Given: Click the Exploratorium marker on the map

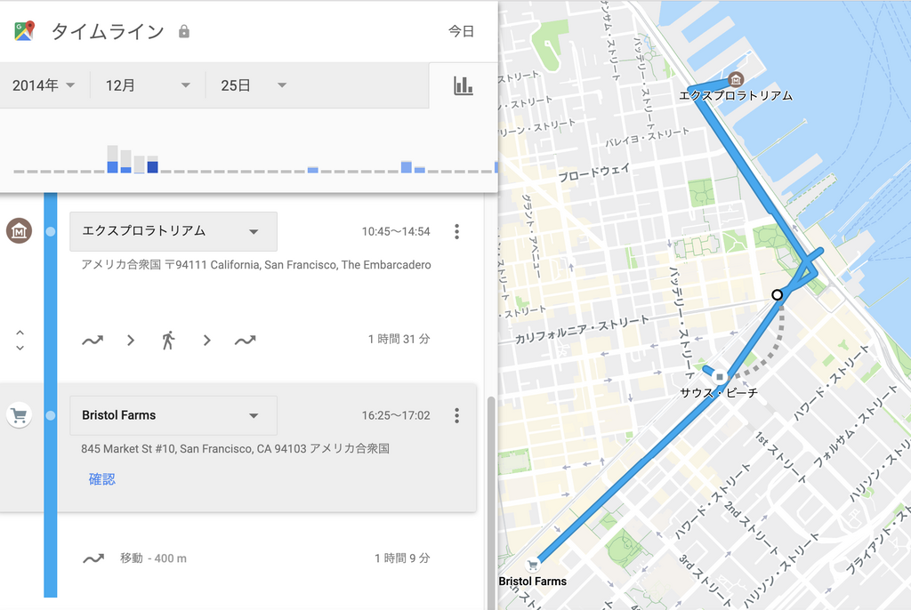Looking at the screenshot, I should (735, 80).
